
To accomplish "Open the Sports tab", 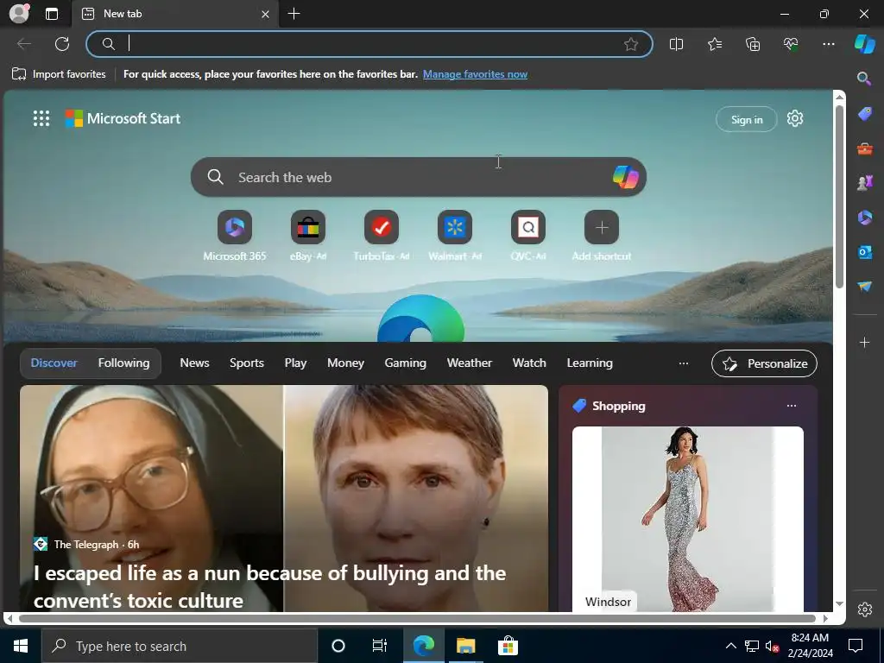I will pos(246,363).
